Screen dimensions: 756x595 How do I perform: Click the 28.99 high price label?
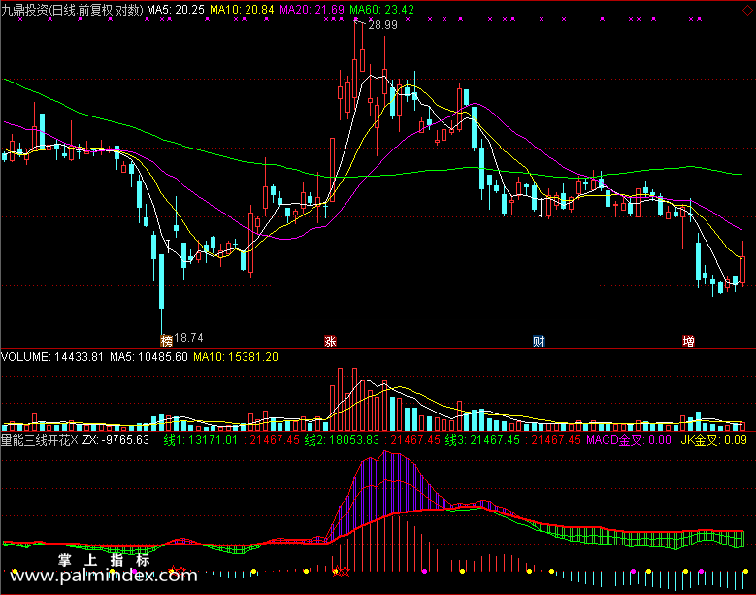(382, 25)
